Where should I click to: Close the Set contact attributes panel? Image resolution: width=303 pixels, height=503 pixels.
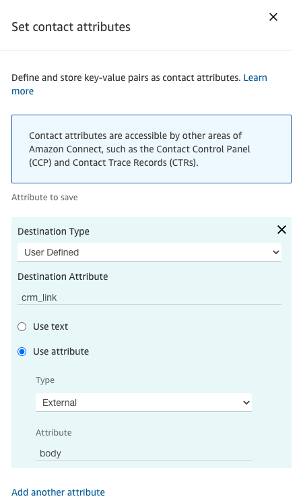273,17
